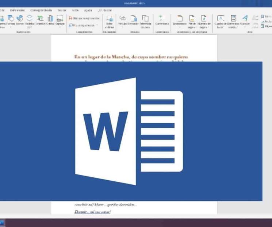Expand the Modelos 3D menu
Screen dimensions: 272x227
30,22
